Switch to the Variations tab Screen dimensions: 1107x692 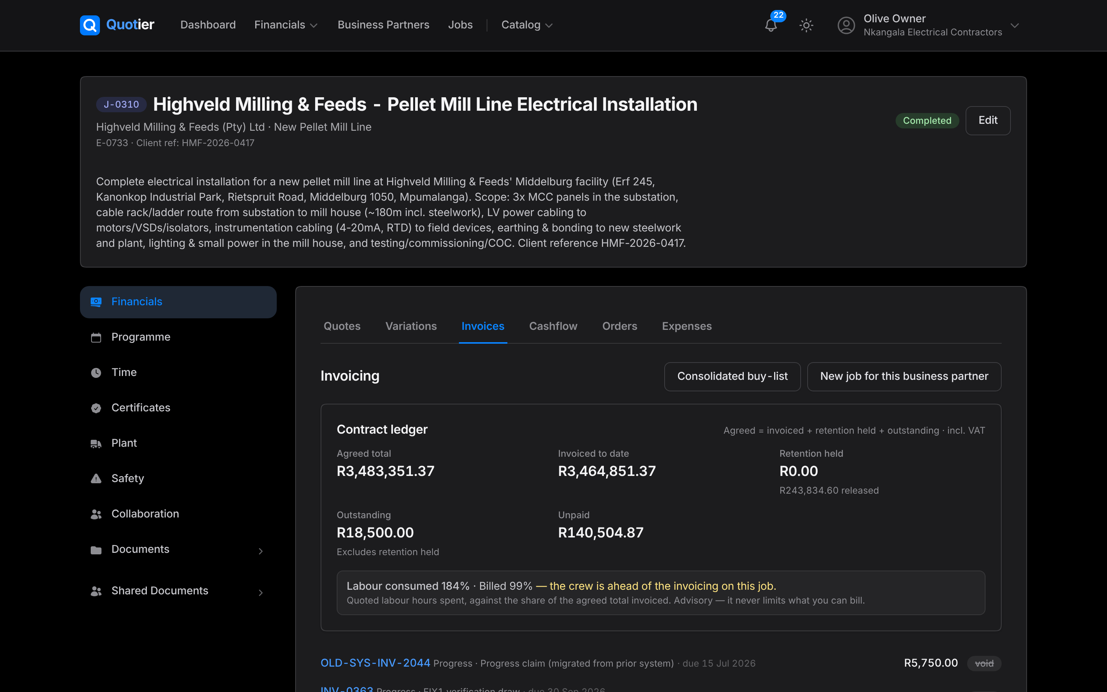pyautogui.click(x=411, y=326)
